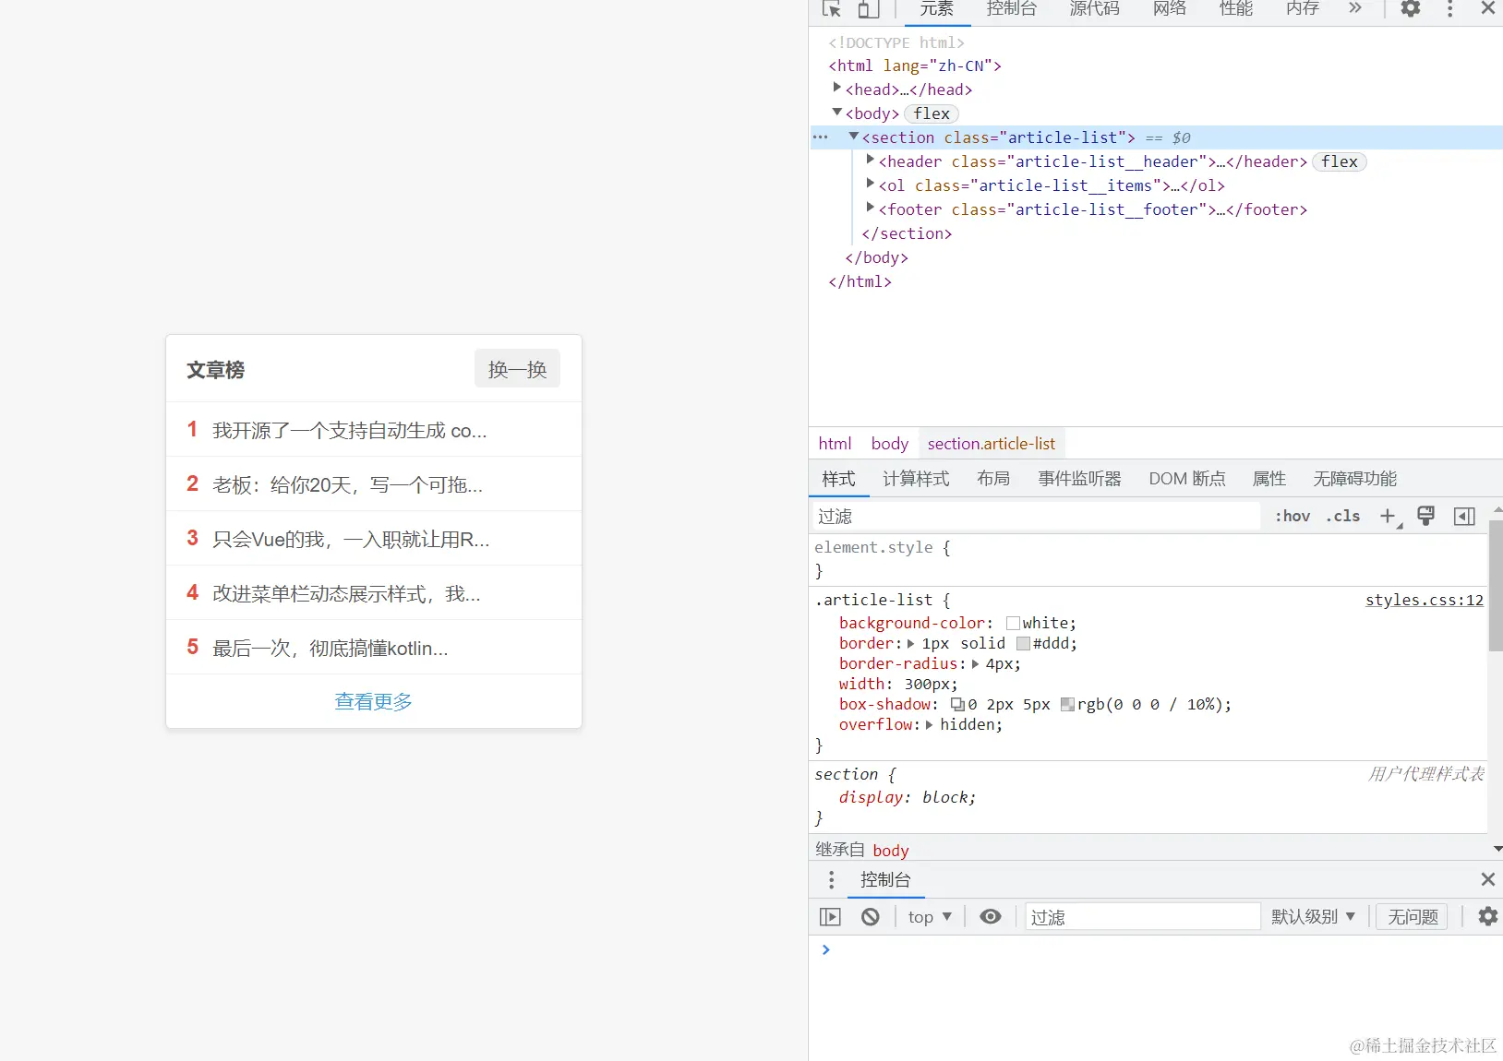
Task: Switch to the 控制台 tab at top
Action: pyautogui.click(x=1011, y=8)
